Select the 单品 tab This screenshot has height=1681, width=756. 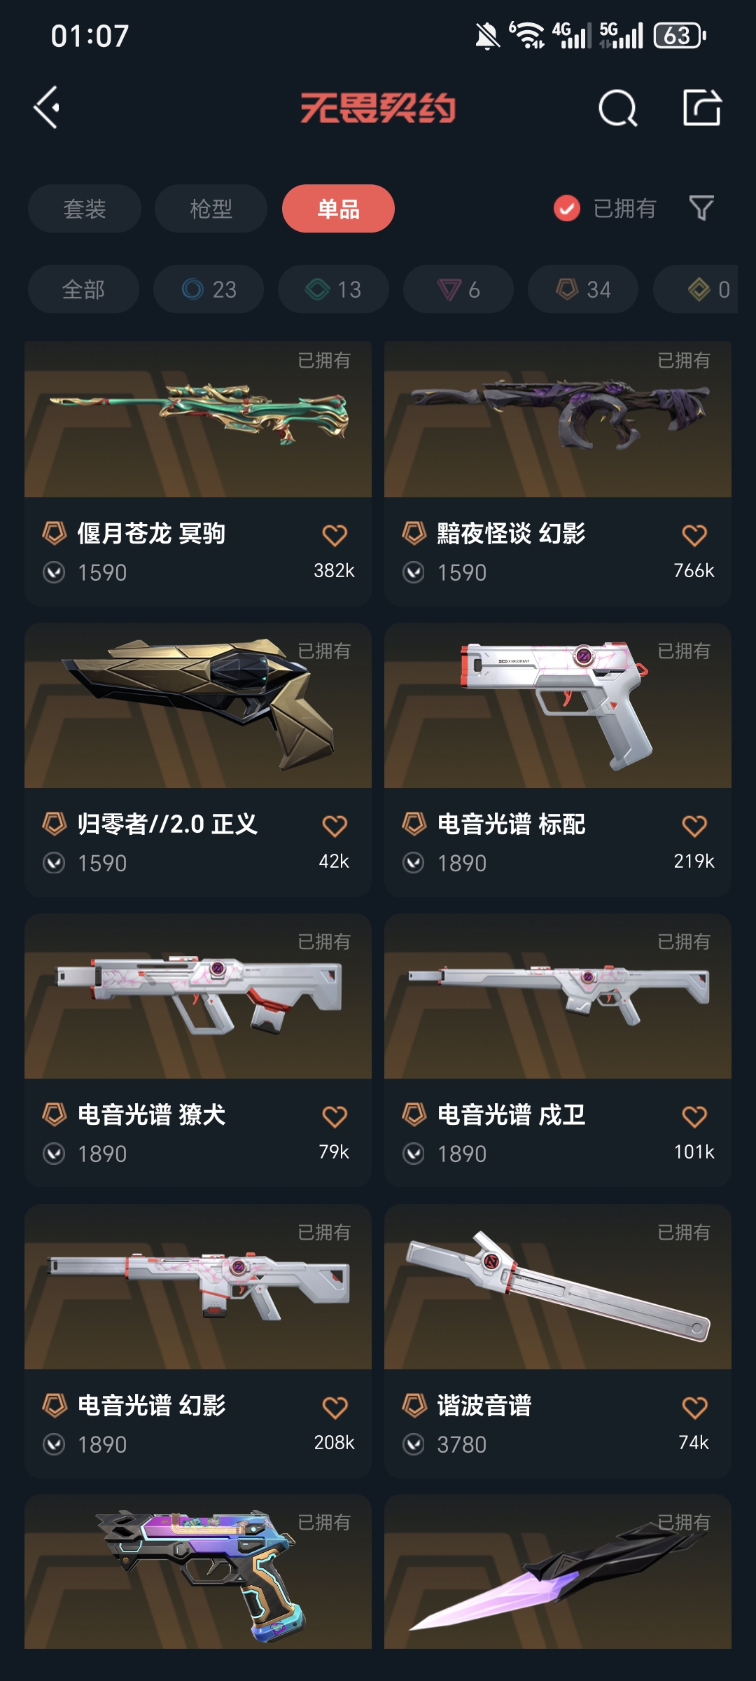(338, 209)
